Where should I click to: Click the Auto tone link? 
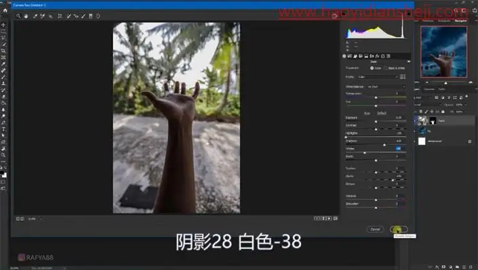point(367,113)
